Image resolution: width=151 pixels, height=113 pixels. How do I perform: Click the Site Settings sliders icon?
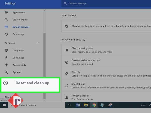(67, 86)
